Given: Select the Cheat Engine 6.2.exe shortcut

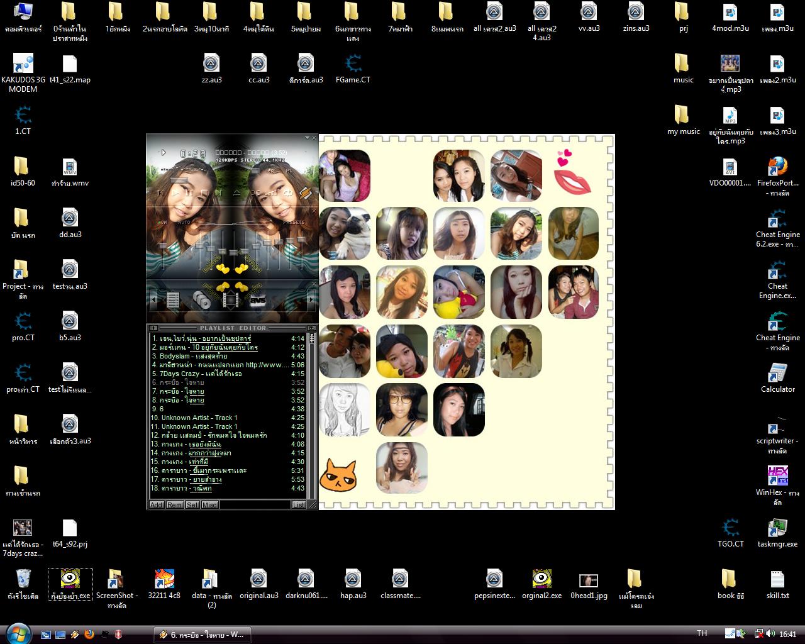Looking at the screenshot, I should pyautogui.click(x=777, y=228).
